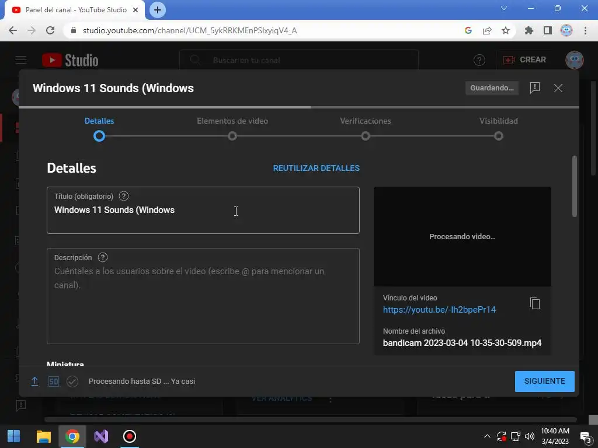Click the Guardando... status button

(492, 88)
